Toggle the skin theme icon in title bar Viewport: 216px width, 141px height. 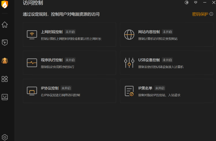pyautogui.click(x=186, y=2)
